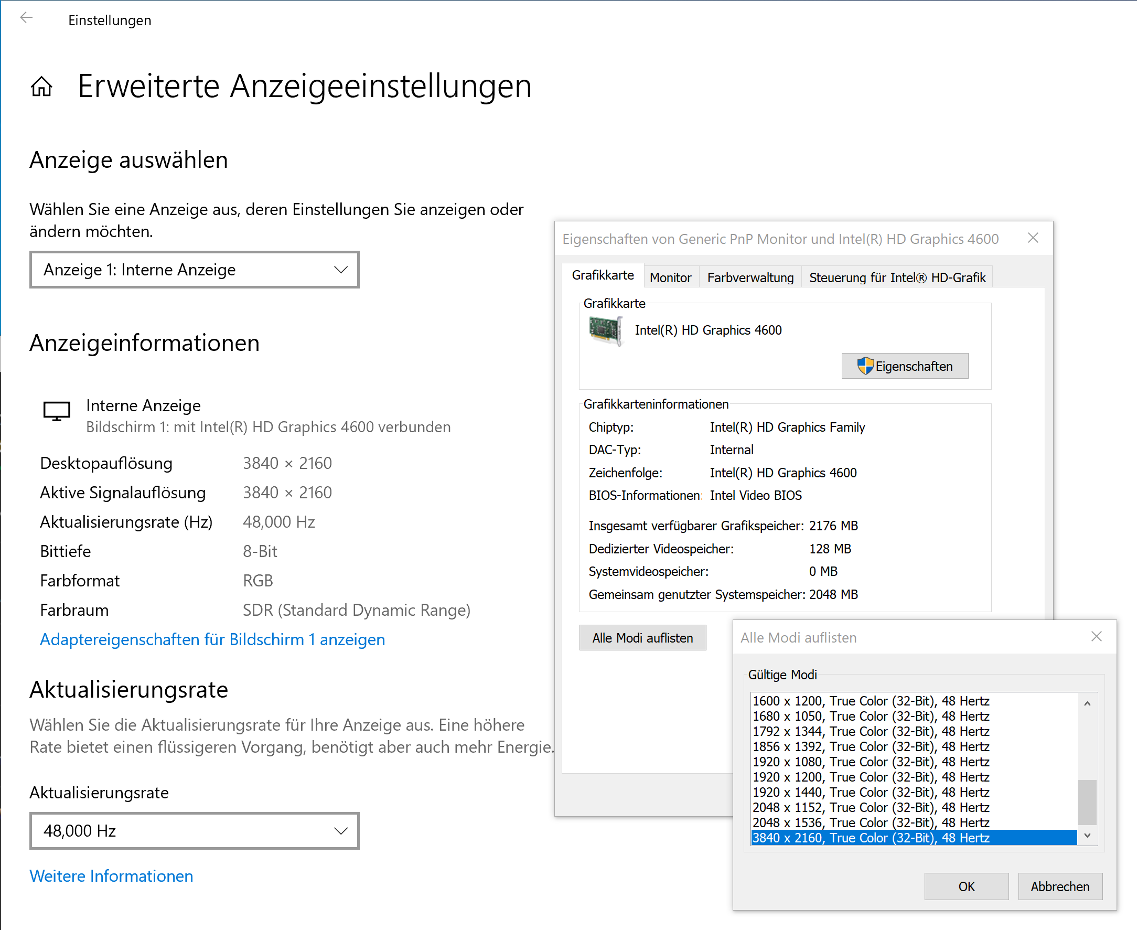This screenshot has height=930, width=1137.
Task: Open Adaptereigenschaften für Bildschirm 1 anzeigen link
Action: pos(212,639)
